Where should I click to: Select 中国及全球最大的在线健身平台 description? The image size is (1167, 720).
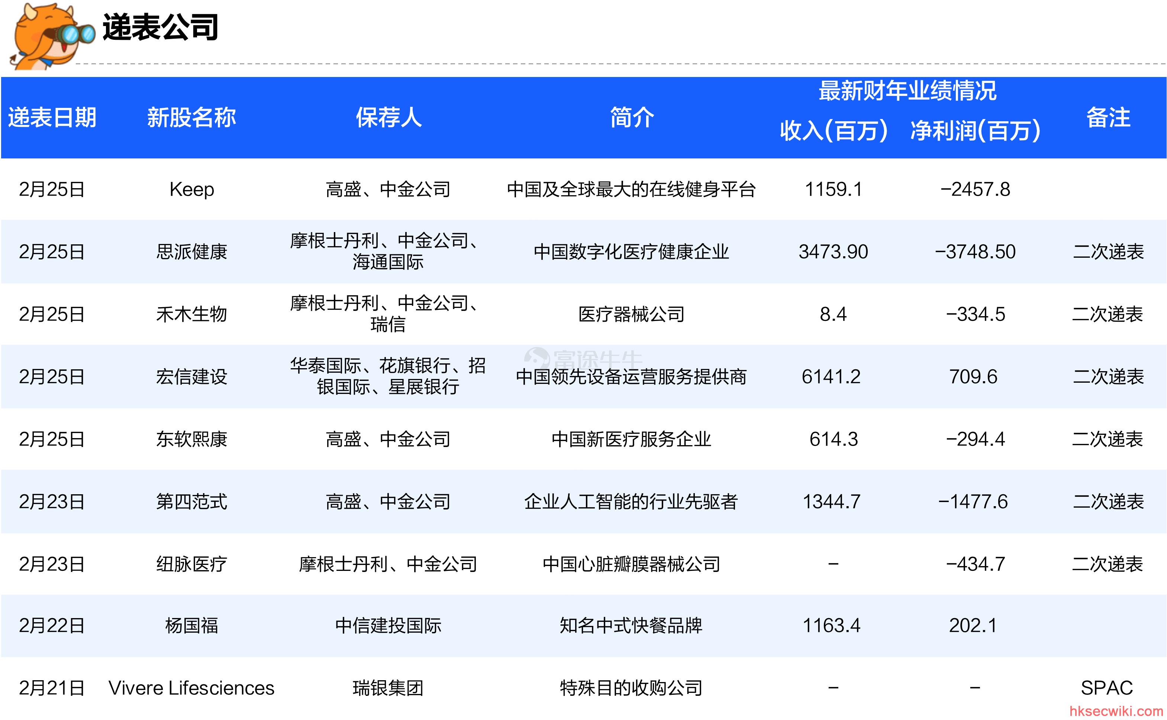[x=632, y=190]
